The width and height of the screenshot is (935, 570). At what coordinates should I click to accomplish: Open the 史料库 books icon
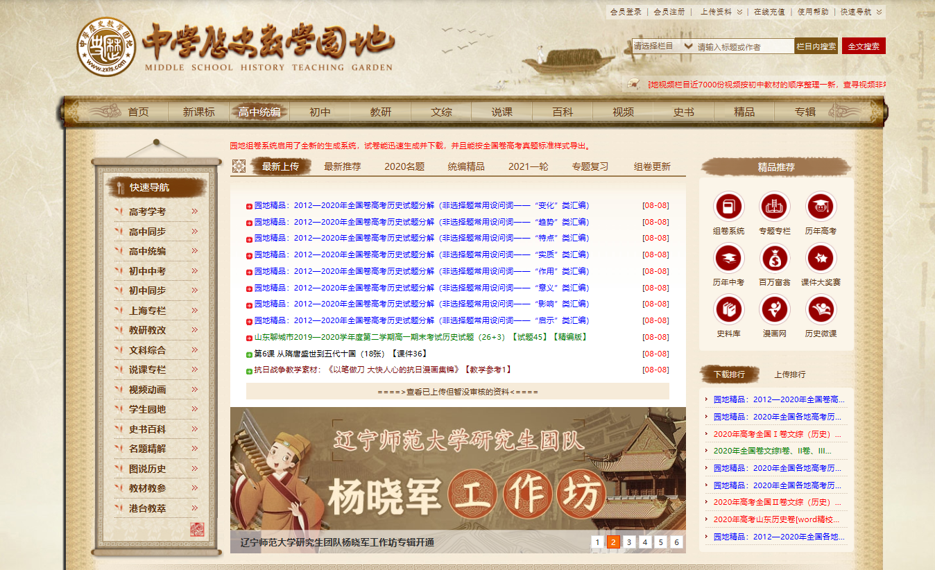(728, 311)
